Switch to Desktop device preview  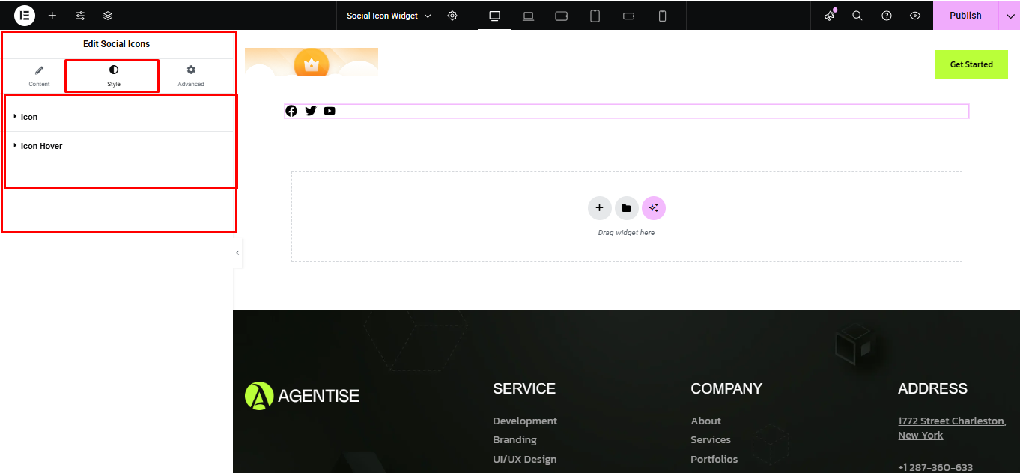494,16
